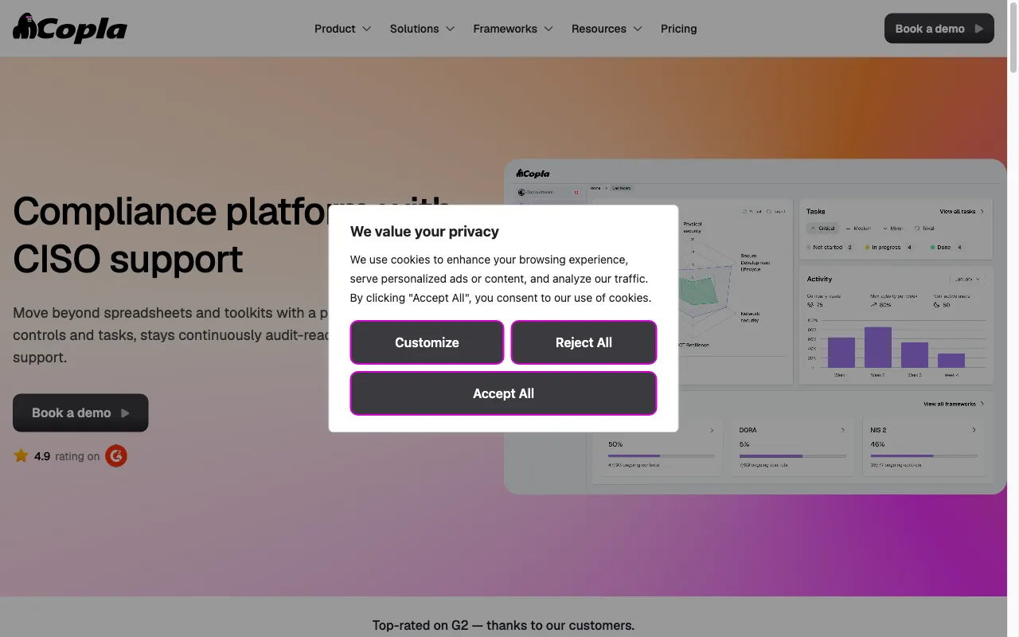This screenshot has width=1019, height=637.
Task: Click the play arrow in header demo button
Action: (979, 29)
